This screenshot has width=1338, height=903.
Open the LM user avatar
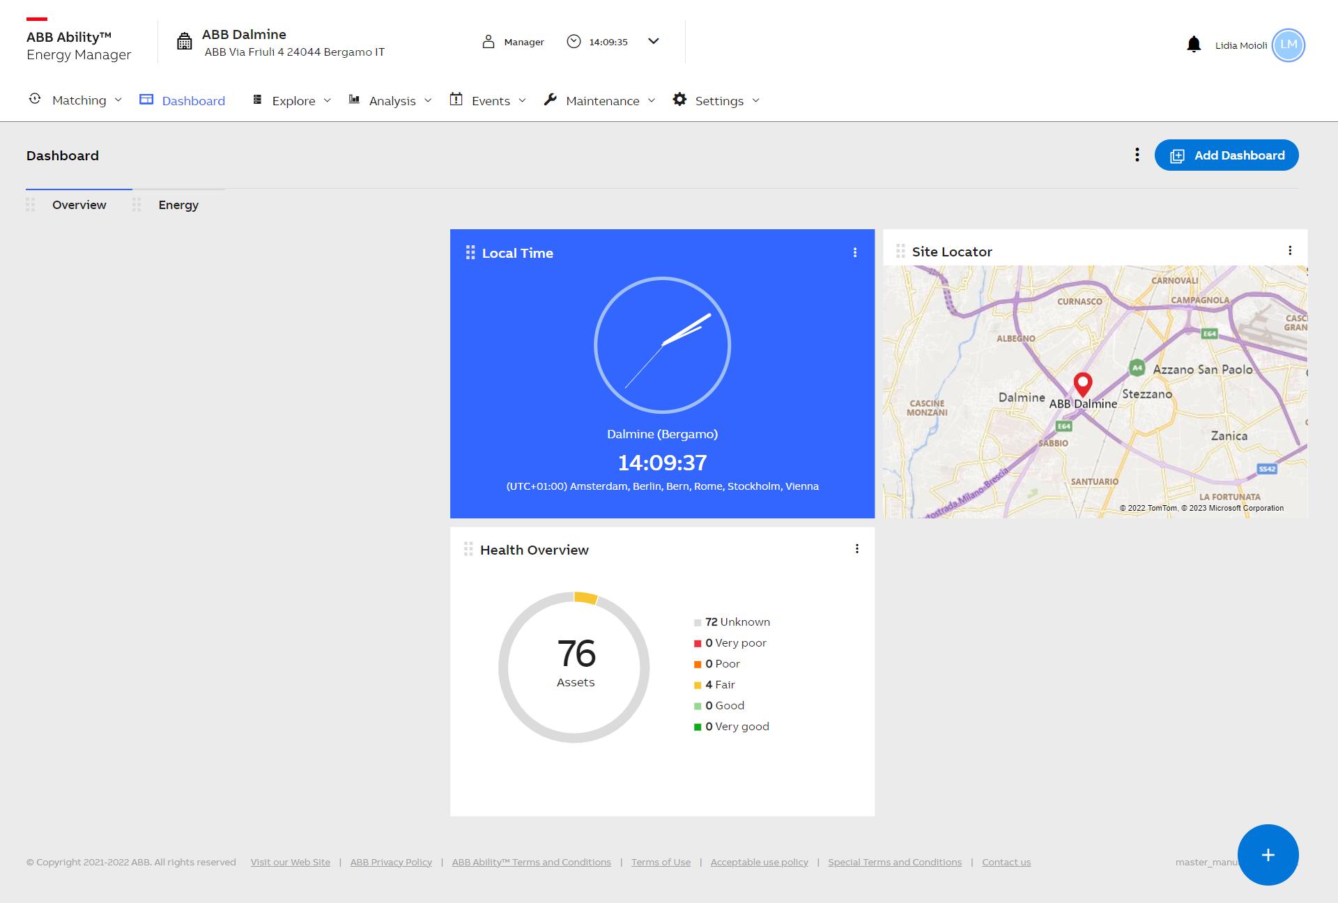1288,45
